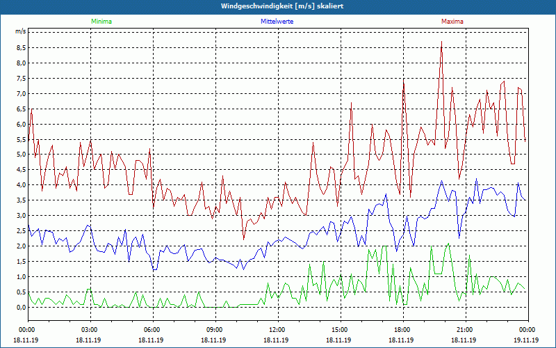
Task: Click the 3,0 y-axis value
Action: (22, 216)
